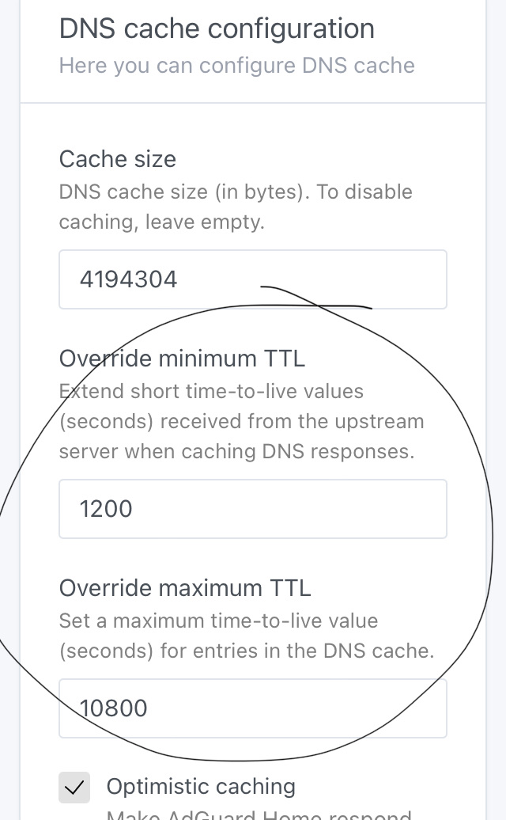The height and width of the screenshot is (820, 506).
Task: Select the value 10800 in maximum TTL
Action: point(113,708)
